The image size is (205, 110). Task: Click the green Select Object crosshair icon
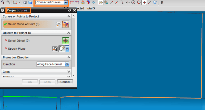(x=66, y=41)
